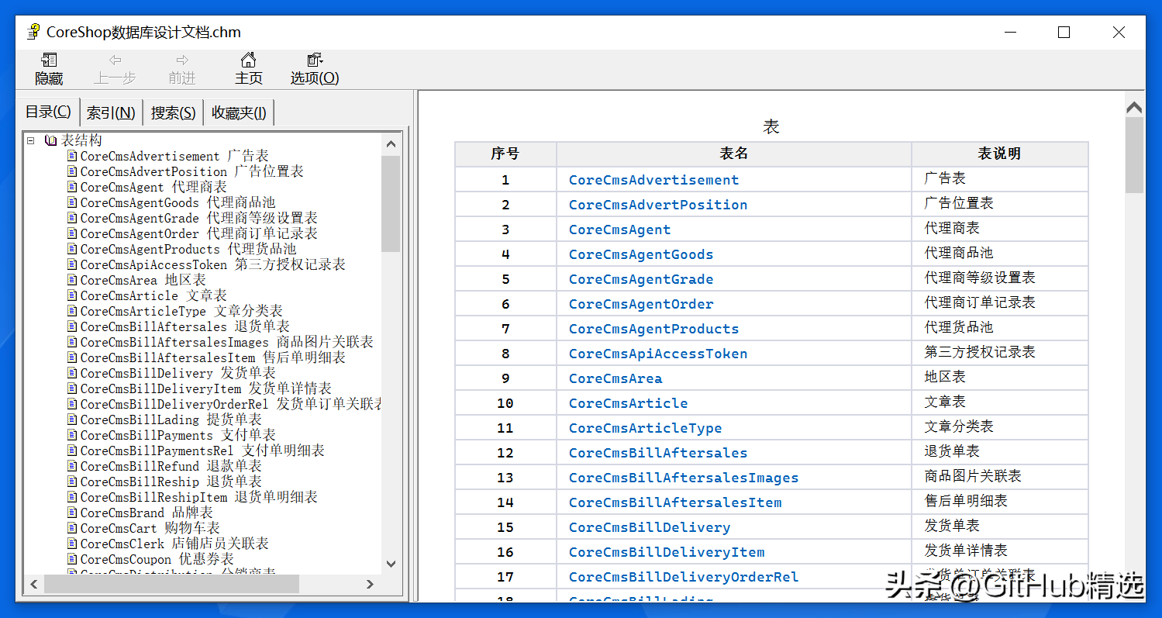
Task: Click the content pane vertical scrollbar thumb
Action: tap(1135, 155)
